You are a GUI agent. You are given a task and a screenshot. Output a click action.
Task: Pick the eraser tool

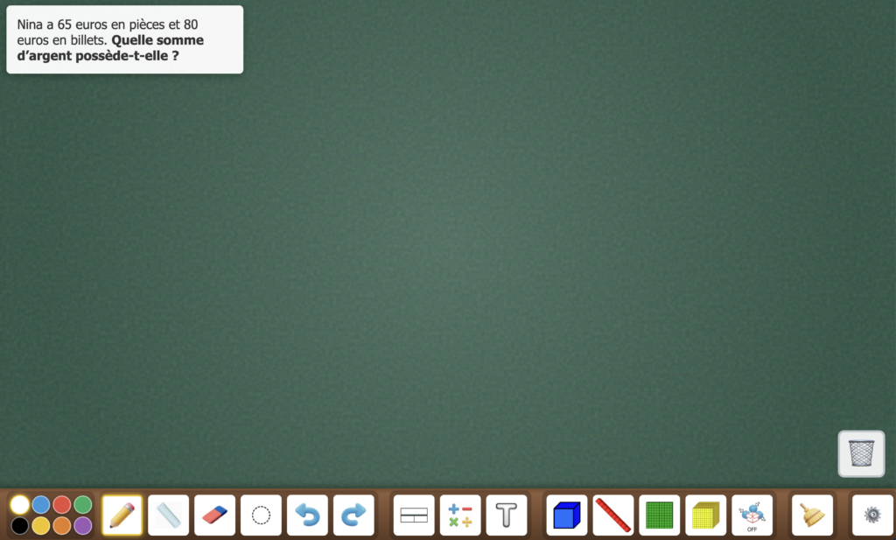(x=214, y=515)
